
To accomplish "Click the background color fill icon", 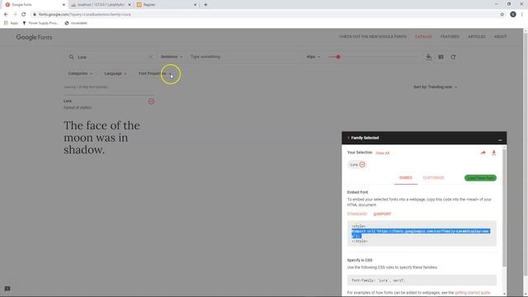I will (x=429, y=57).
